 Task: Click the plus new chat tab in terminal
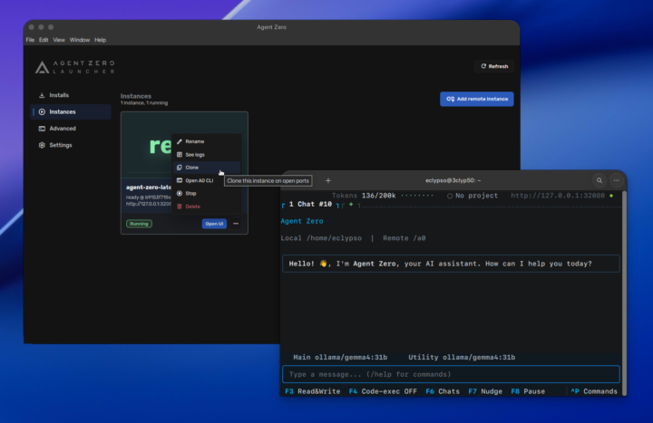pos(351,204)
